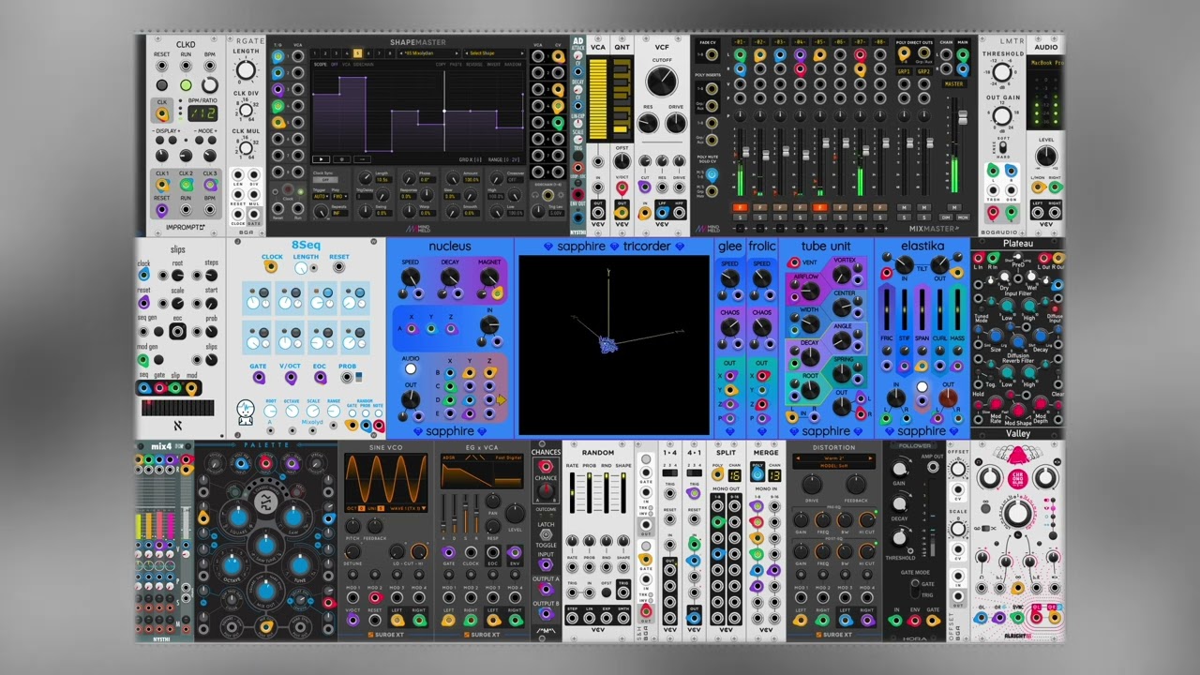Click the 8Seq RESET input port
This screenshot has width=1200, height=675.
[x=339, y=266]
